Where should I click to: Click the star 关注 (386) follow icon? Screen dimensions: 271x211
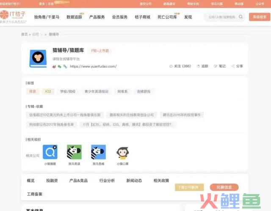[x=171, y=66]
